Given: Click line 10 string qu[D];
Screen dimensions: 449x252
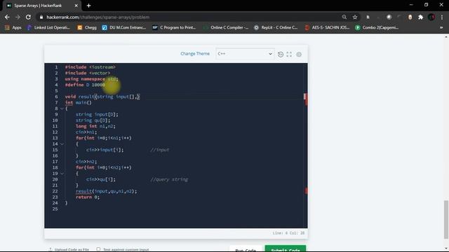Looking at the screenshot, I should coord(93,120).
